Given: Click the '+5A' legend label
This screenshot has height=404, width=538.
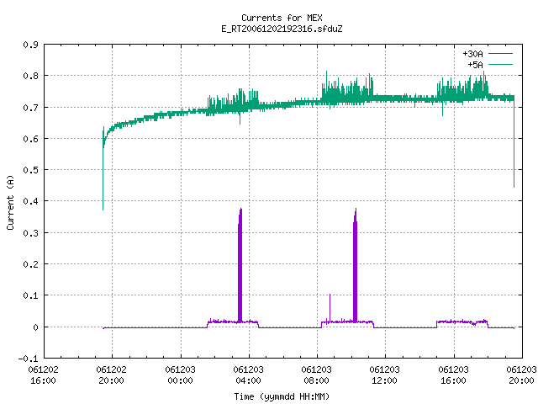Looking at the screenshot, I should (x=475, y=65).
